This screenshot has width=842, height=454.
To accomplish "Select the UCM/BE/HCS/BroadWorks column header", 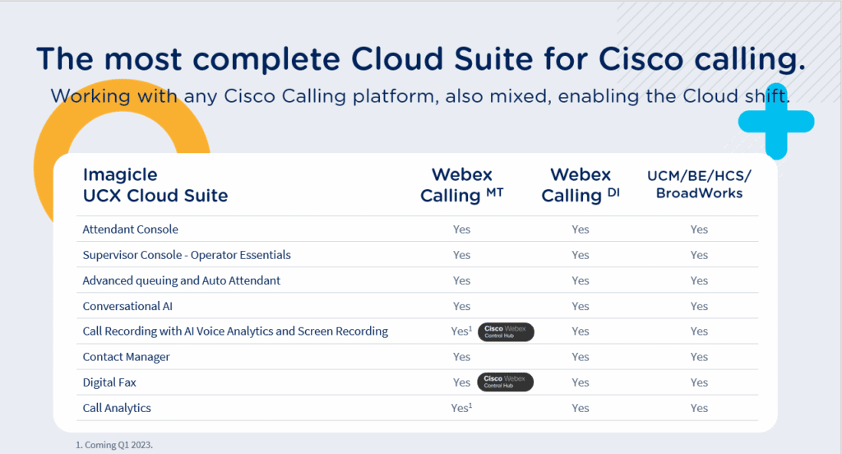I will click(699, 184).
